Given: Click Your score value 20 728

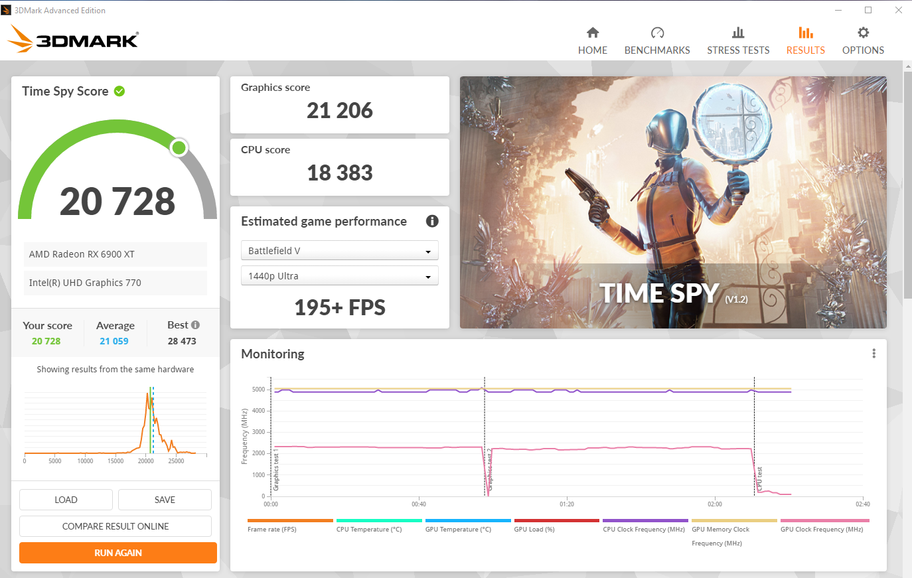Looking at the screenshot, I should click(46, 341).
